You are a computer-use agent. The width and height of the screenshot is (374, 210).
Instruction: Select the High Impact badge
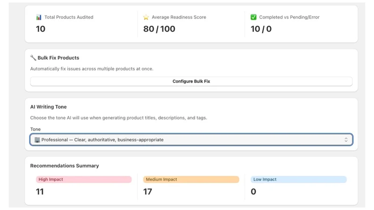click(x=84, y=179)
